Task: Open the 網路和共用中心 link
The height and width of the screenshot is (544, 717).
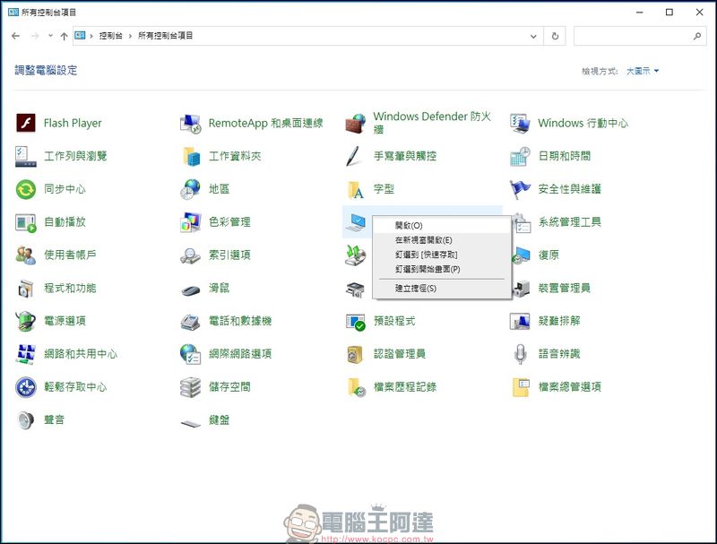Action: click(x=81, y=354)
